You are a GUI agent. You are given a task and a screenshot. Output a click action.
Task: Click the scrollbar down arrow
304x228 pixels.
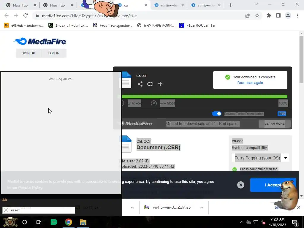(301, 196)
